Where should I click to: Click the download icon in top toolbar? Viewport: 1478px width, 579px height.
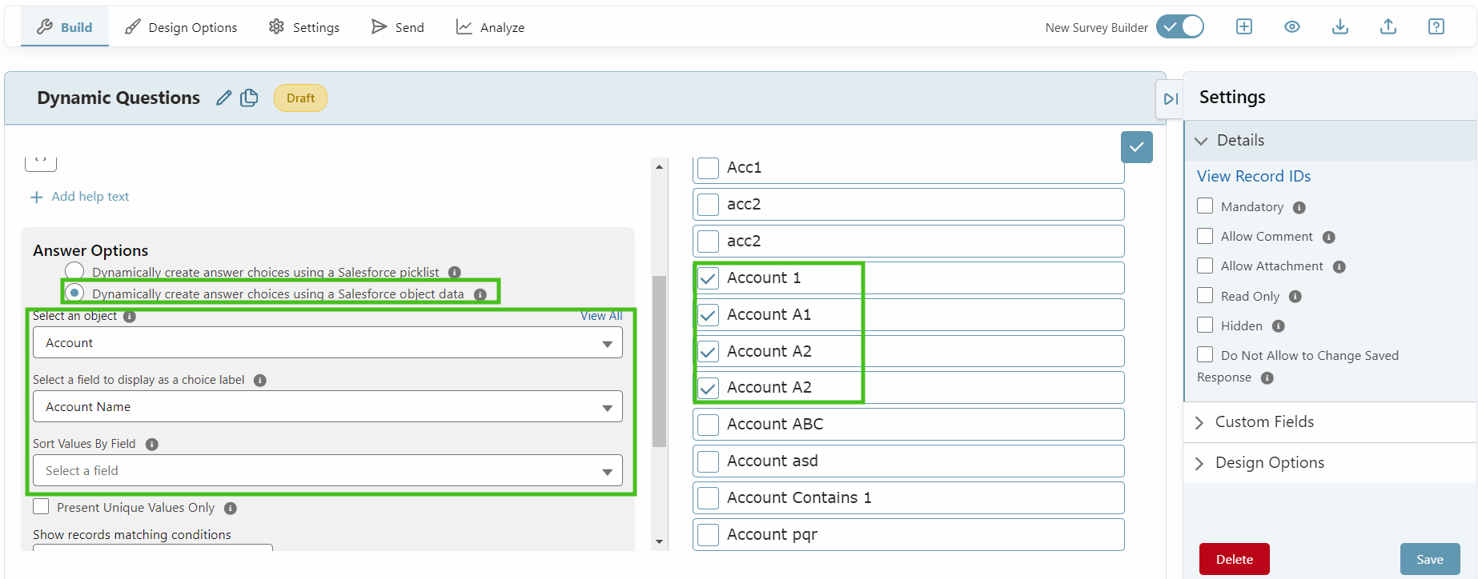click(x=1339, y=26)
